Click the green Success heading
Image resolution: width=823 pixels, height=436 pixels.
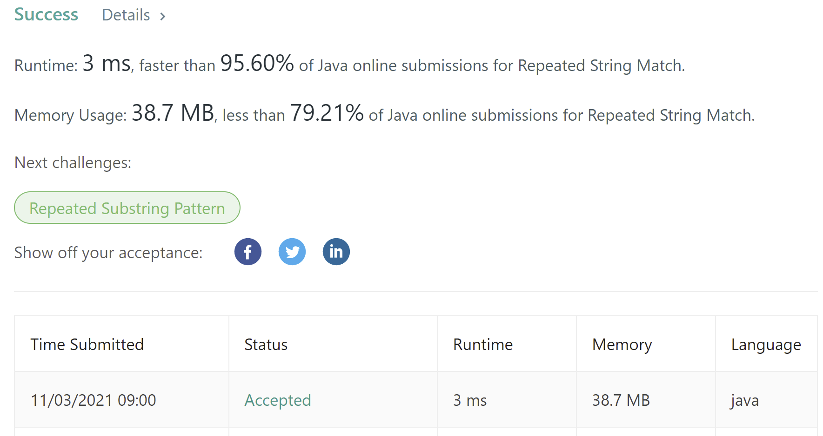[x=46, y=15]
